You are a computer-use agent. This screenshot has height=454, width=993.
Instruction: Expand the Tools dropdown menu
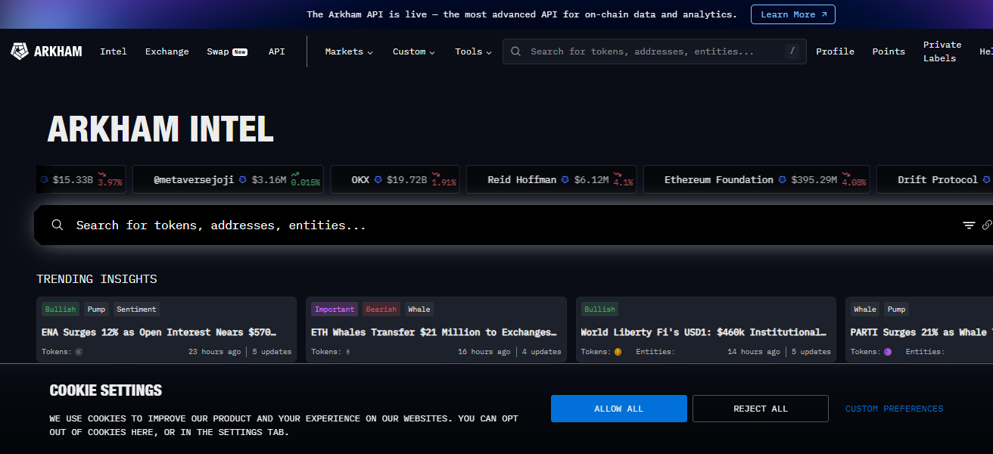coord(473,51)
